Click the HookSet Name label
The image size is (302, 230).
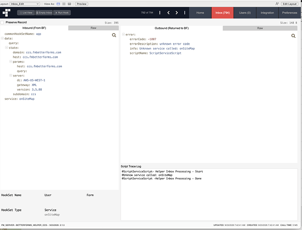click(11, 195)
